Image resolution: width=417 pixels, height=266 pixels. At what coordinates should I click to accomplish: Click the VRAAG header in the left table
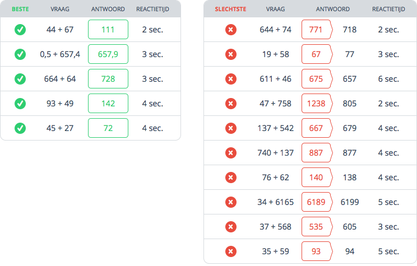coord(60,9)
